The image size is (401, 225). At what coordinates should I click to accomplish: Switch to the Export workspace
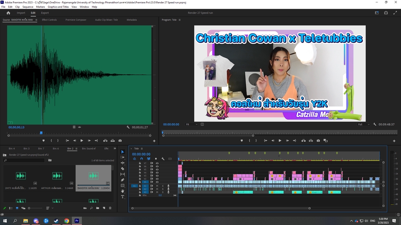[x=45, y=13]
